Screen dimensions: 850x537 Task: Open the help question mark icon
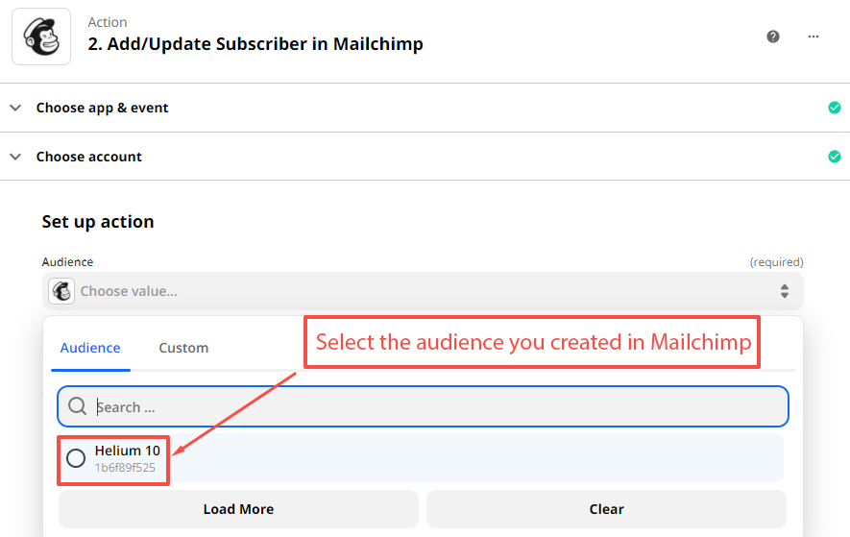pyautogui.click(x=773, y=37)
